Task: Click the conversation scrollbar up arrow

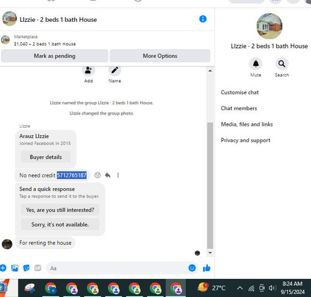Action: [210, 71]
